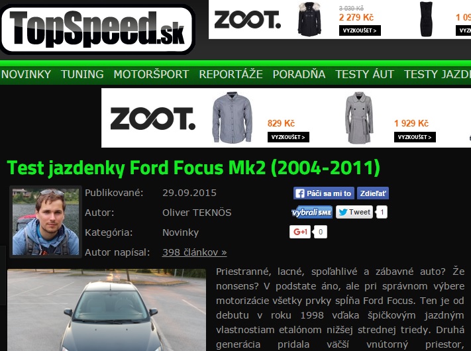Click the vybrali SME icon

coord(312,213)
